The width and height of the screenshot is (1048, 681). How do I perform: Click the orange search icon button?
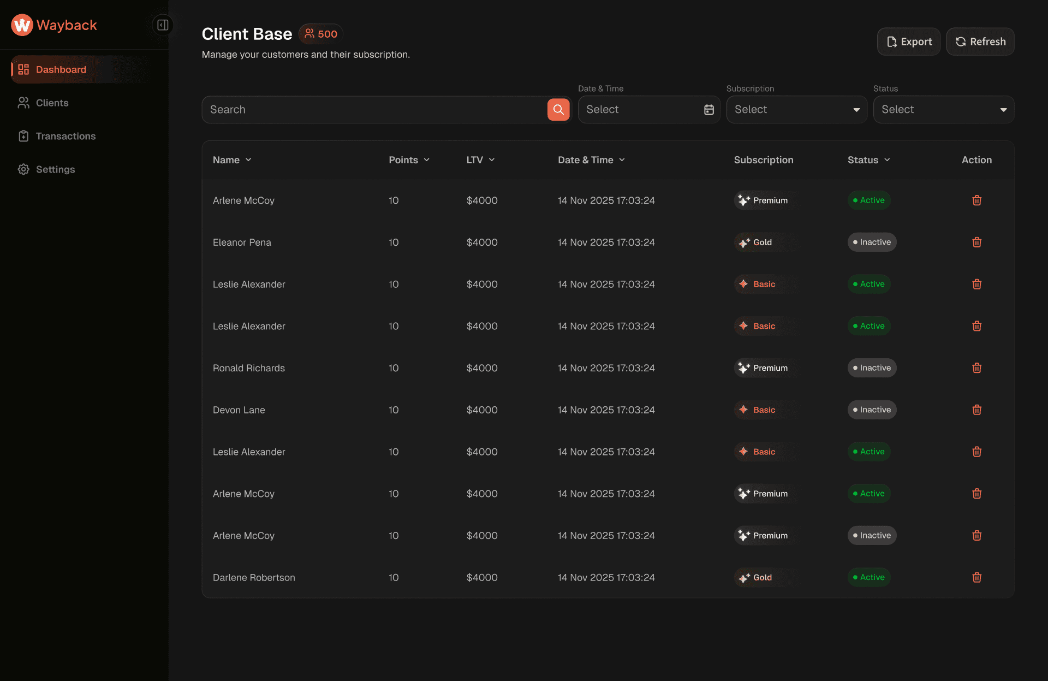point(558,110)
